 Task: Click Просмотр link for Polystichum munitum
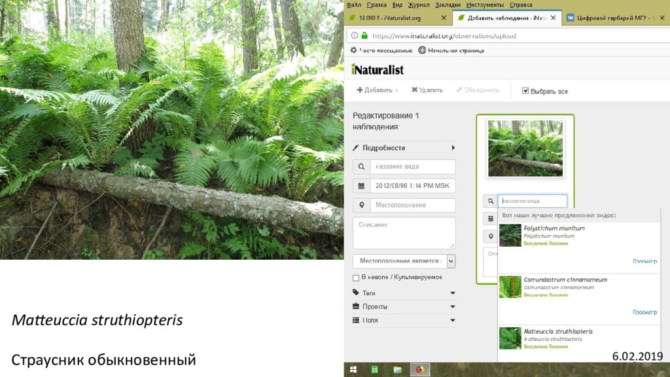pos(644,261)
